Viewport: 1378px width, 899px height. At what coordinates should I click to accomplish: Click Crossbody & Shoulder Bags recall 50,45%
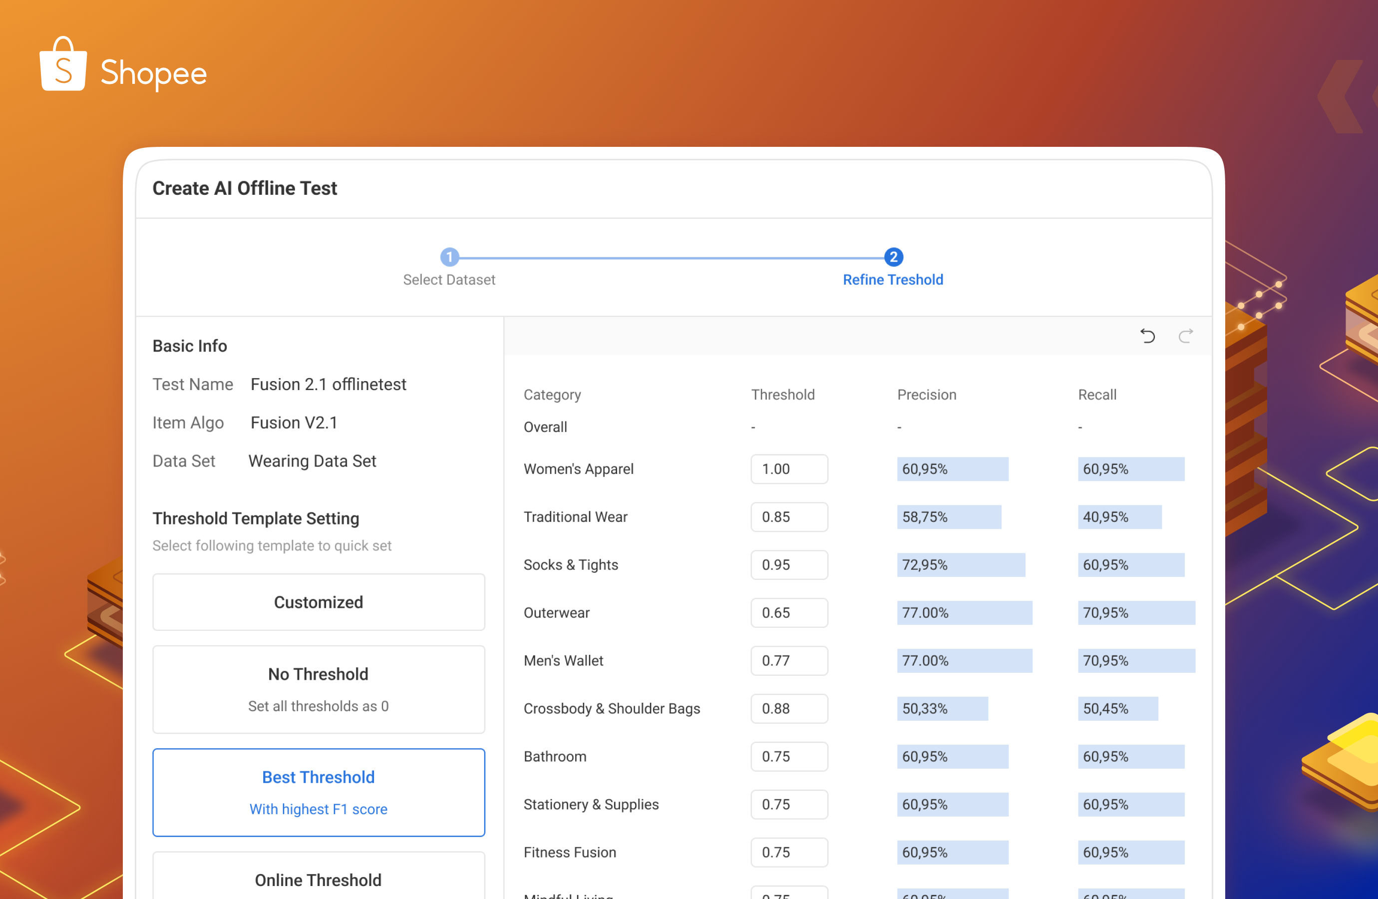point(1118,708)
